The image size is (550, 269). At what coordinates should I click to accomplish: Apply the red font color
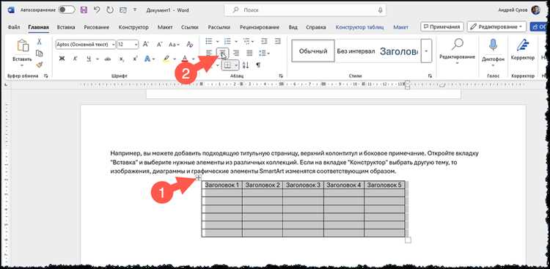186,59
